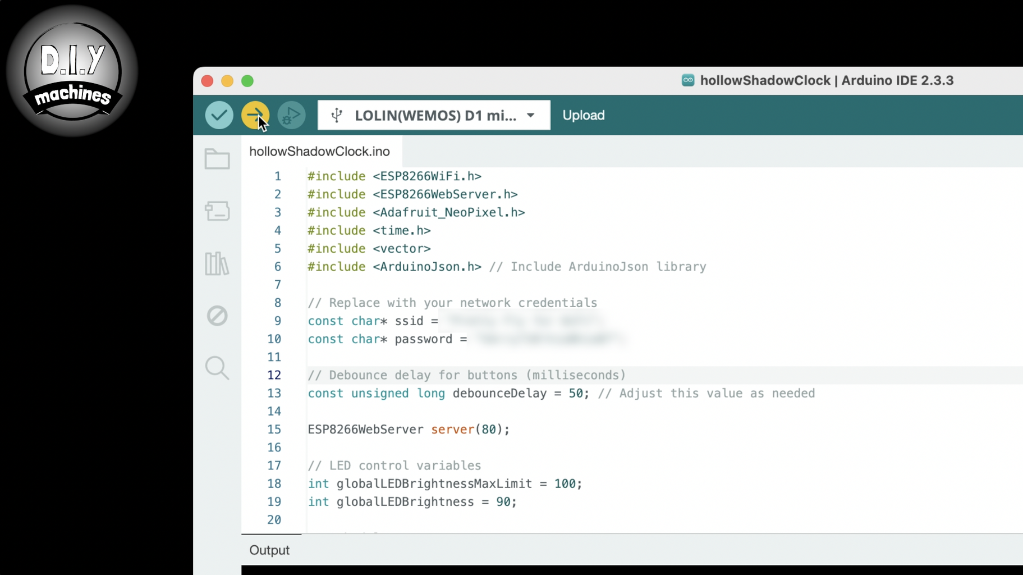Click the 'Replace with your network credentials' comment
Image resolution: width=1023 pixels, height=575 pixels.
coord(452,303)
